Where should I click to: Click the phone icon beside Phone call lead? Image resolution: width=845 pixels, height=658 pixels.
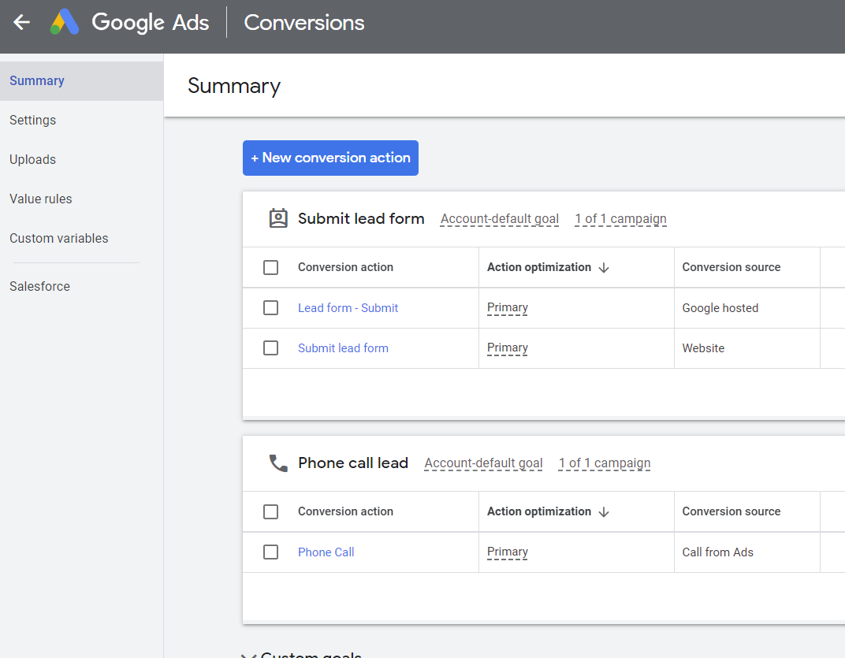click(x=277, y=463)
